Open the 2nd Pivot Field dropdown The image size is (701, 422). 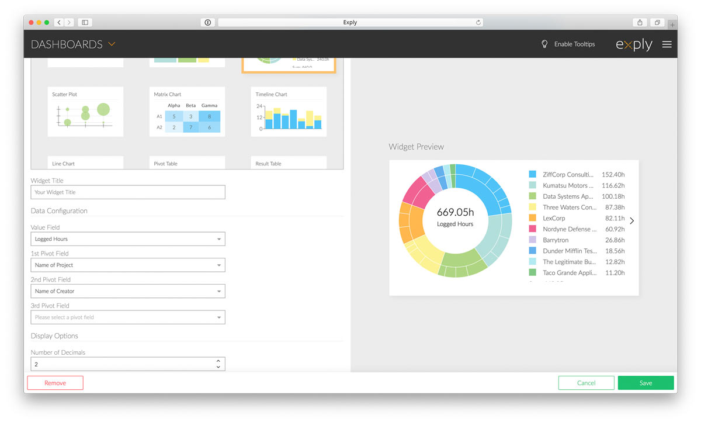pos(128,291)
